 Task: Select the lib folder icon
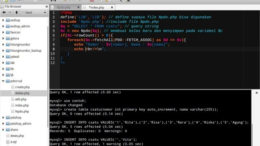coord(8,69)
